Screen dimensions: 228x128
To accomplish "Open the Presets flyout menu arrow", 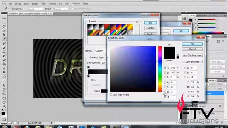I will click(x=137, y=22).
